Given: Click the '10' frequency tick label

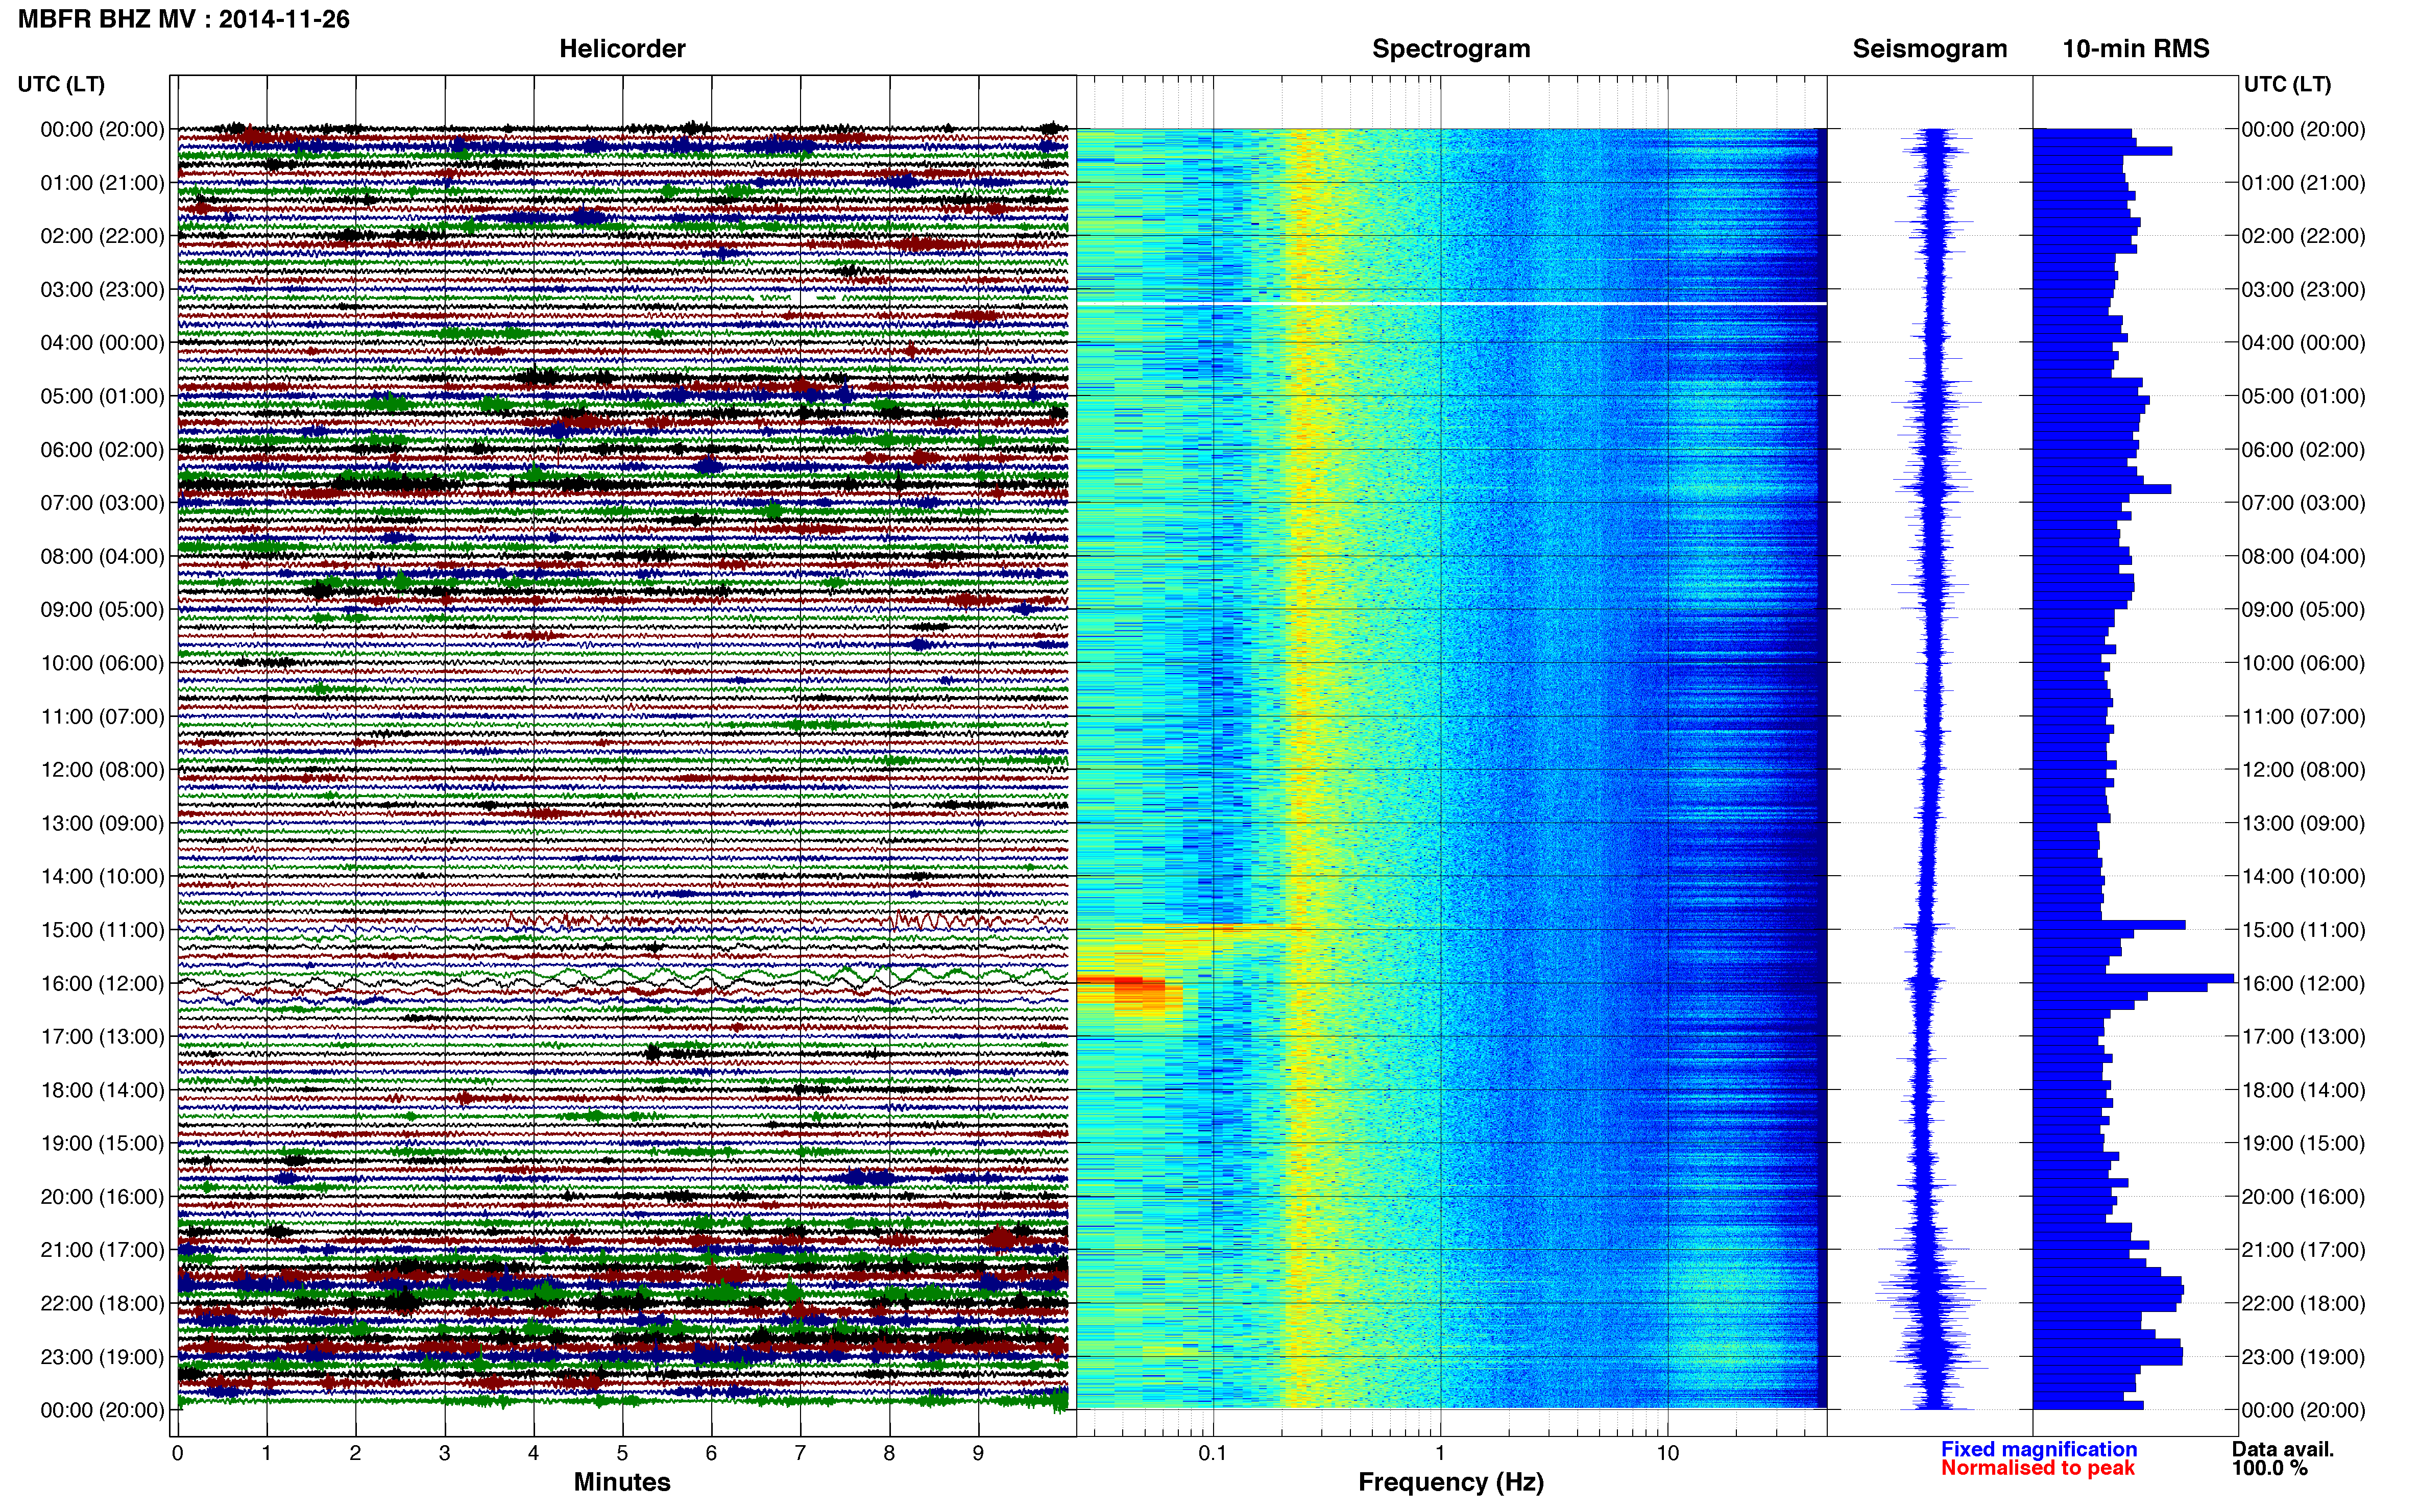Looking at the screenshot, I should click(1667, 1453).
